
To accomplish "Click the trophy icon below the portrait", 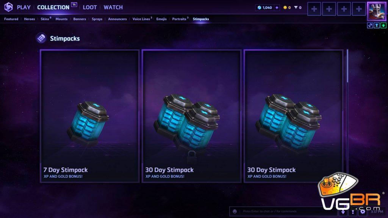I will coord(377,25).
